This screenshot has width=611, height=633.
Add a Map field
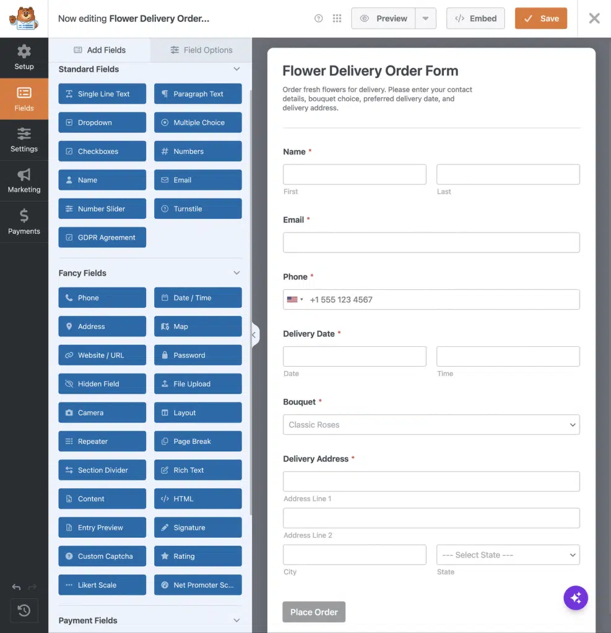197,326
